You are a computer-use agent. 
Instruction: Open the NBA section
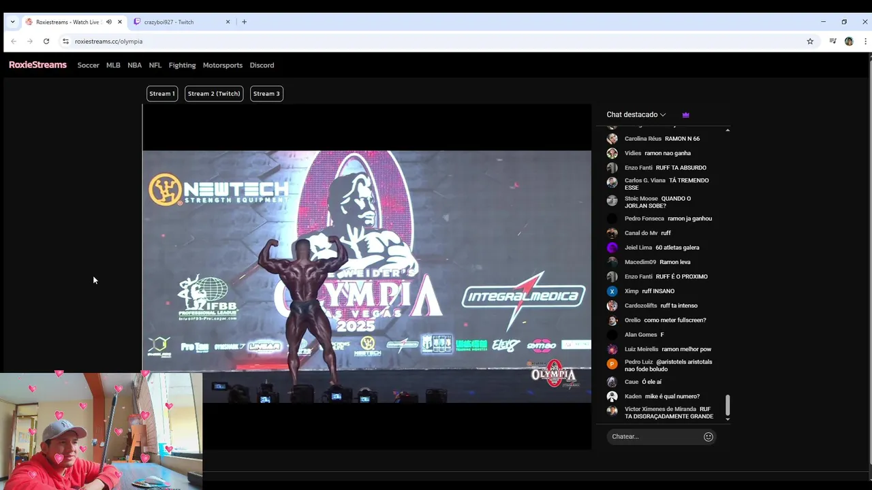click(x=135, y=65)
